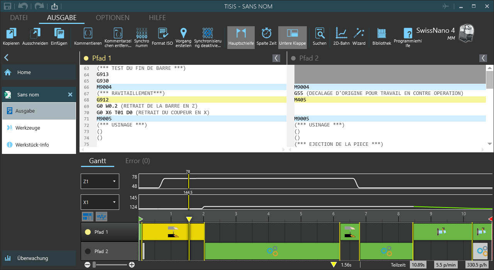
Task: Open the 2D-Bahn graph view
Action: point(341,34)
